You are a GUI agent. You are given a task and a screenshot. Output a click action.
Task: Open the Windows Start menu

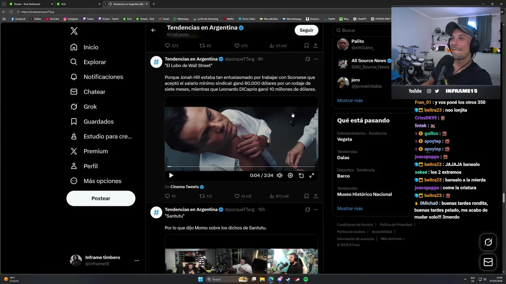200,279
